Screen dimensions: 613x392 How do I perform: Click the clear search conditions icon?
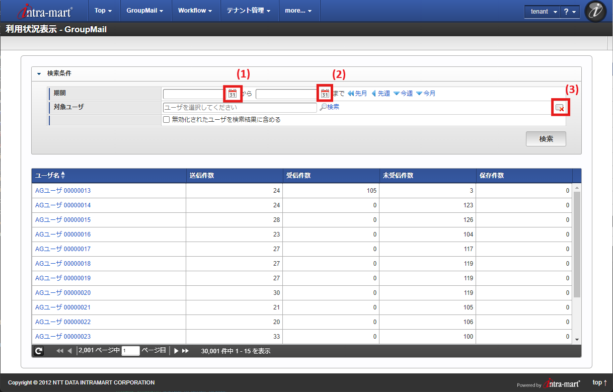560,108
